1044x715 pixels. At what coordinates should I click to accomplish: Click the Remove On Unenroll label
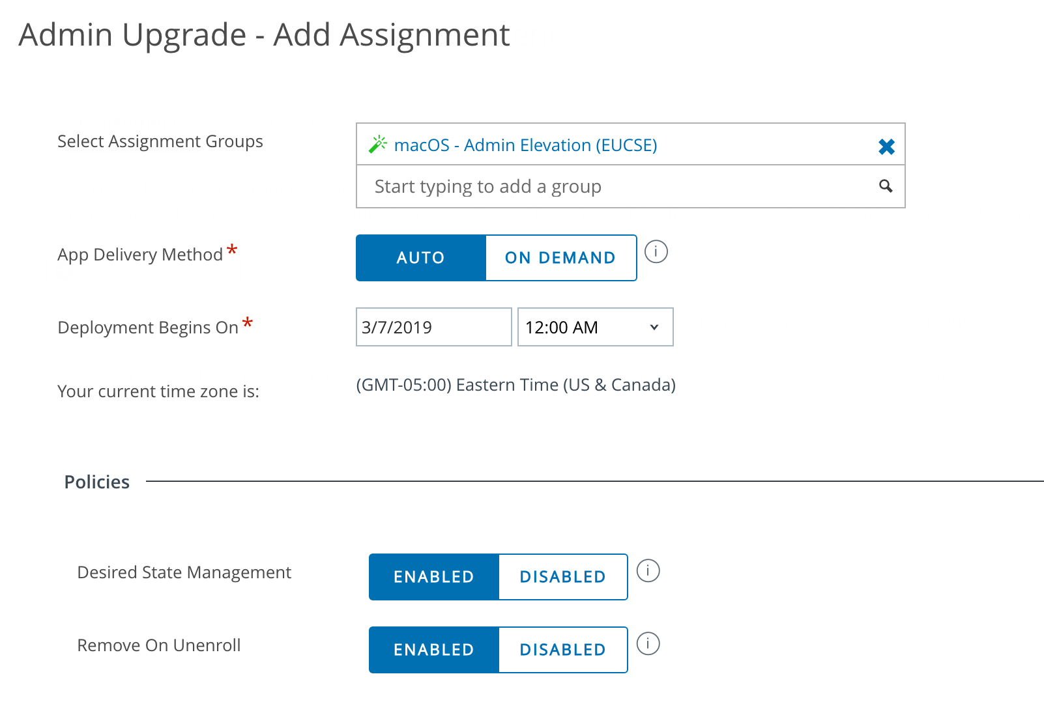tap(159, 645)
